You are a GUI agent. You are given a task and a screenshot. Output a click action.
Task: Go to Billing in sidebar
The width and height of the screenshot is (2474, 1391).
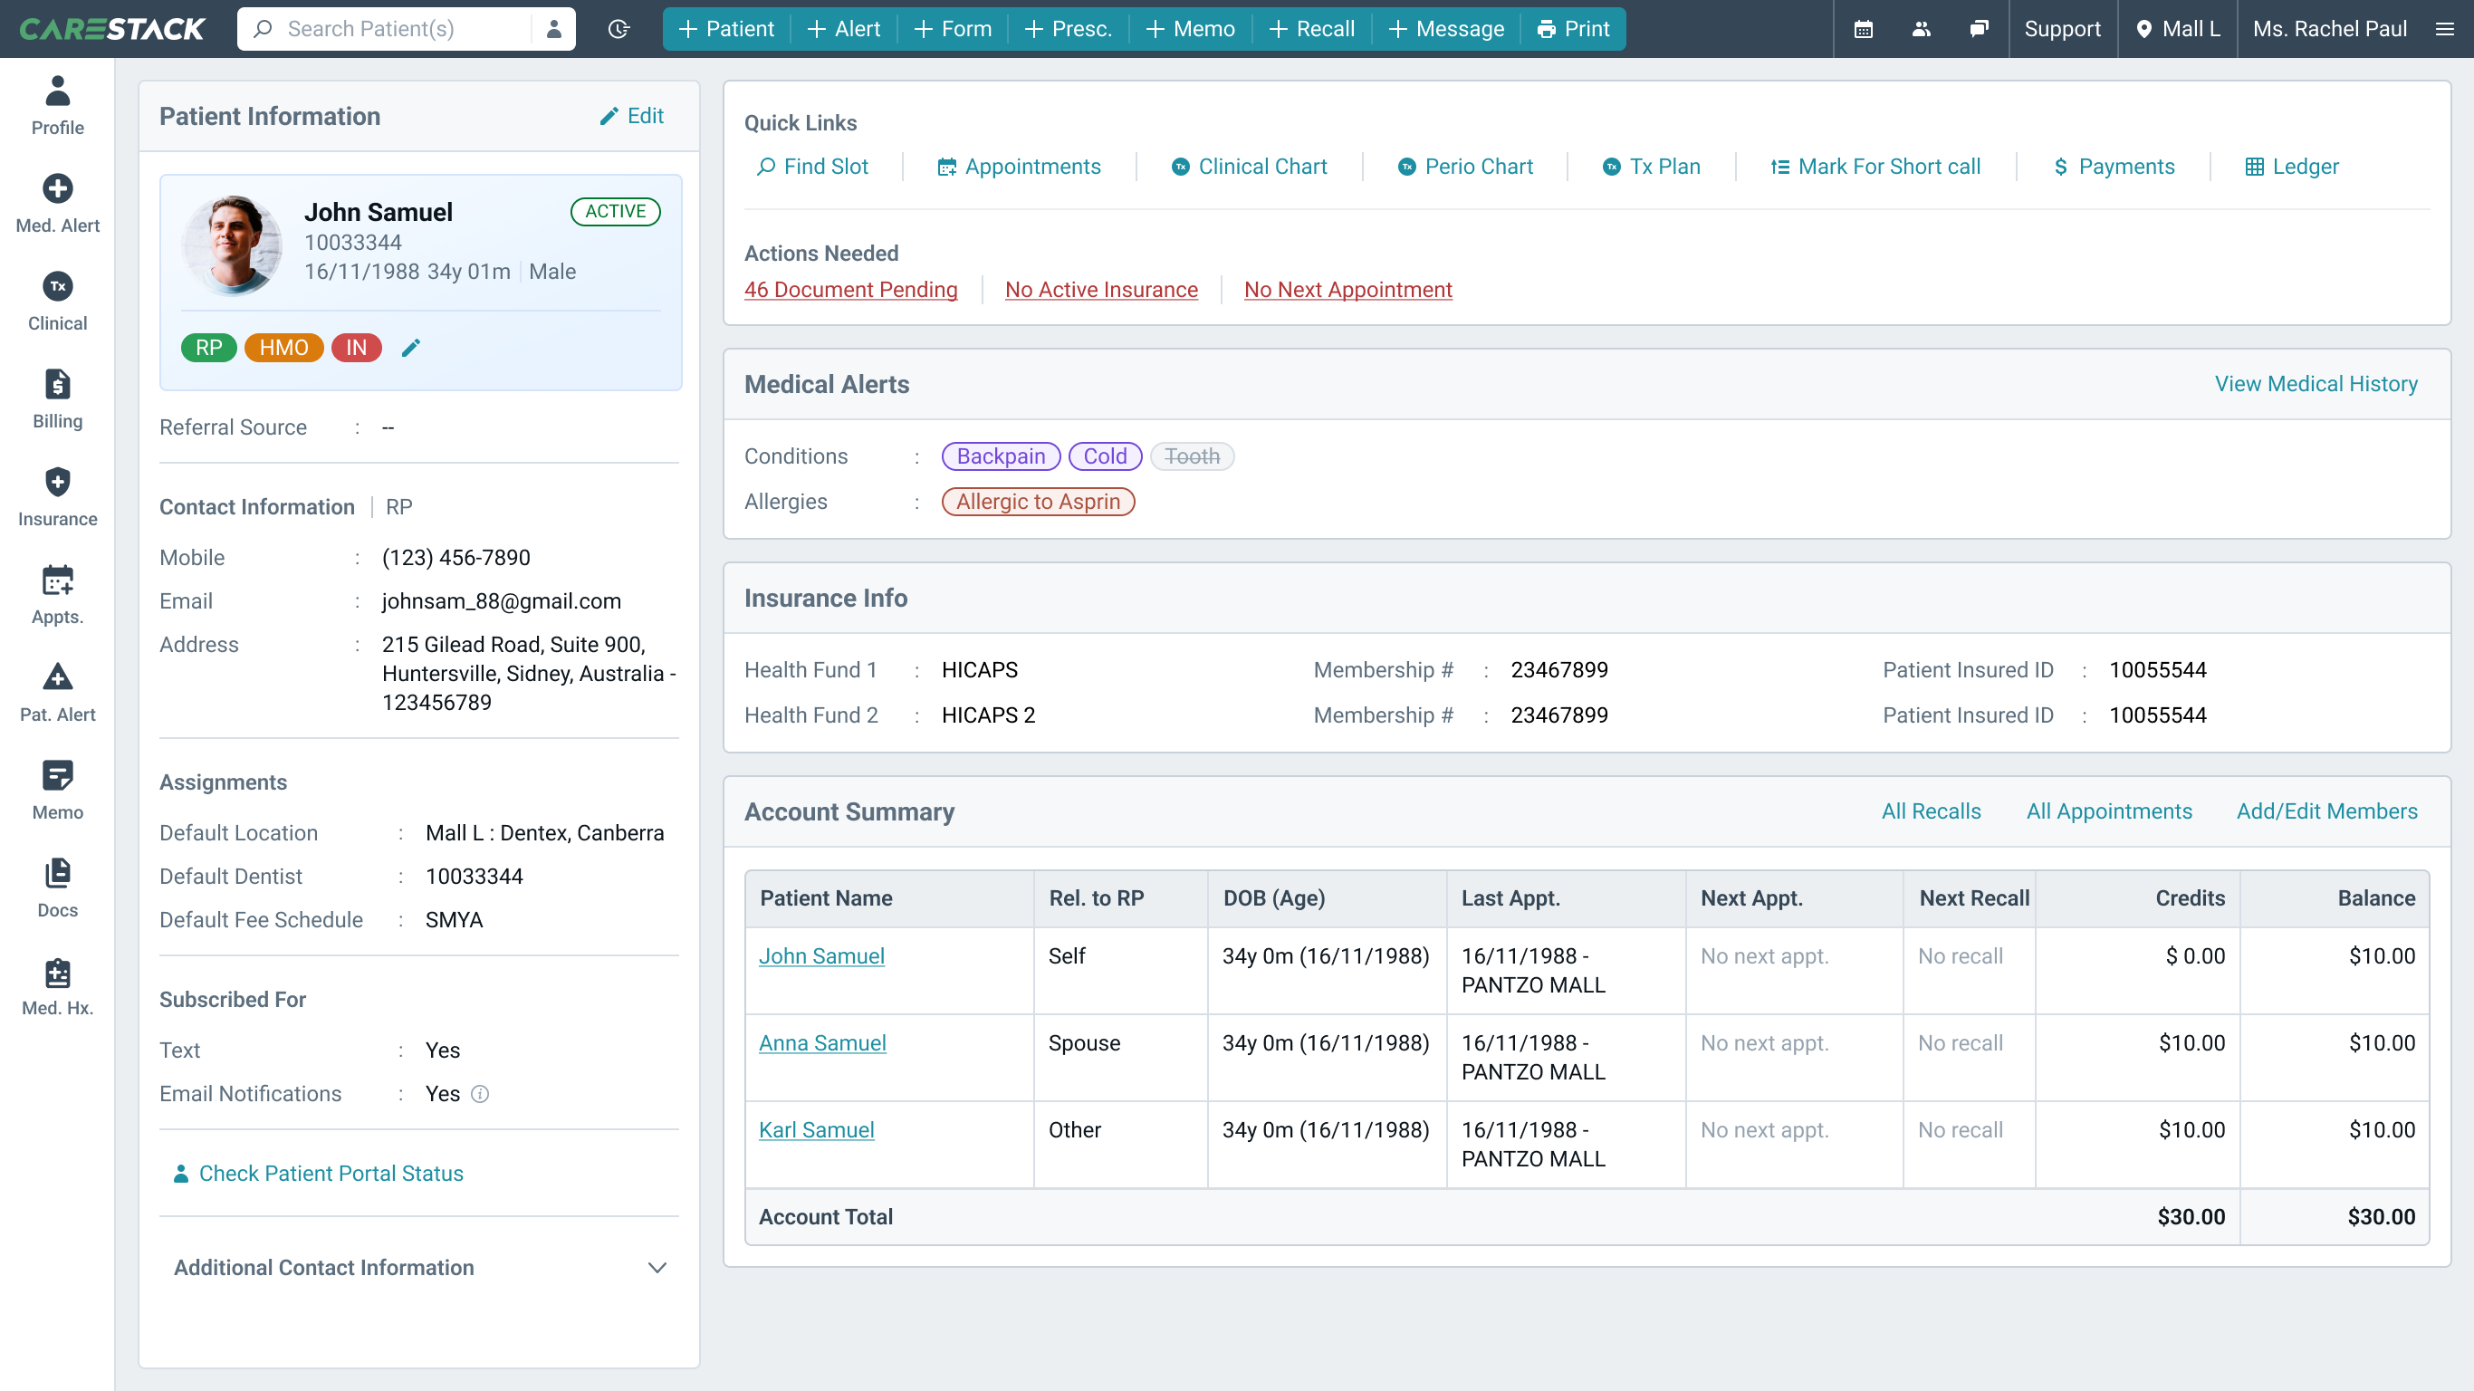(58, 399)
